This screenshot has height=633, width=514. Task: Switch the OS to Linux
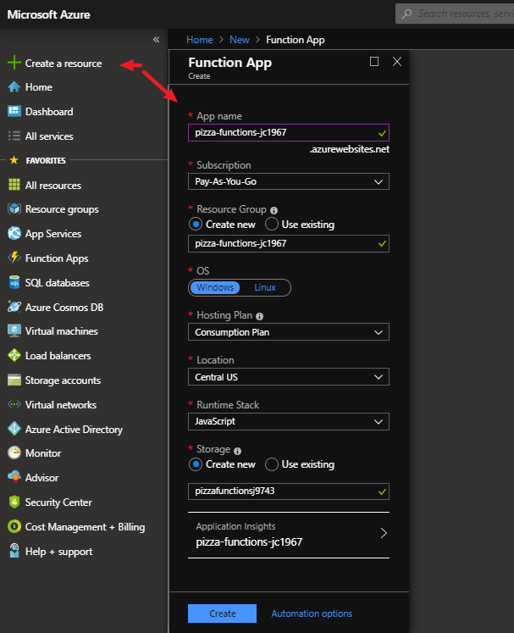[265, 287]
